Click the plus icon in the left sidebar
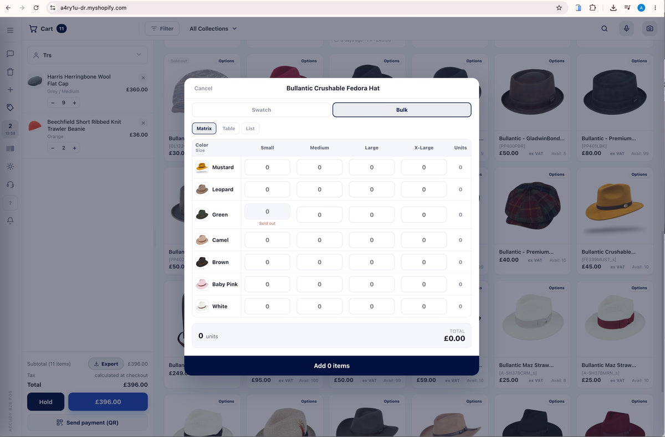The height and width of the screenshot is (437, 665). click(10, 90)
